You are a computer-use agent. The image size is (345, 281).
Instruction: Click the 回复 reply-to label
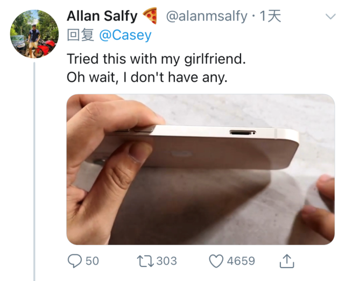coord(81,35)
